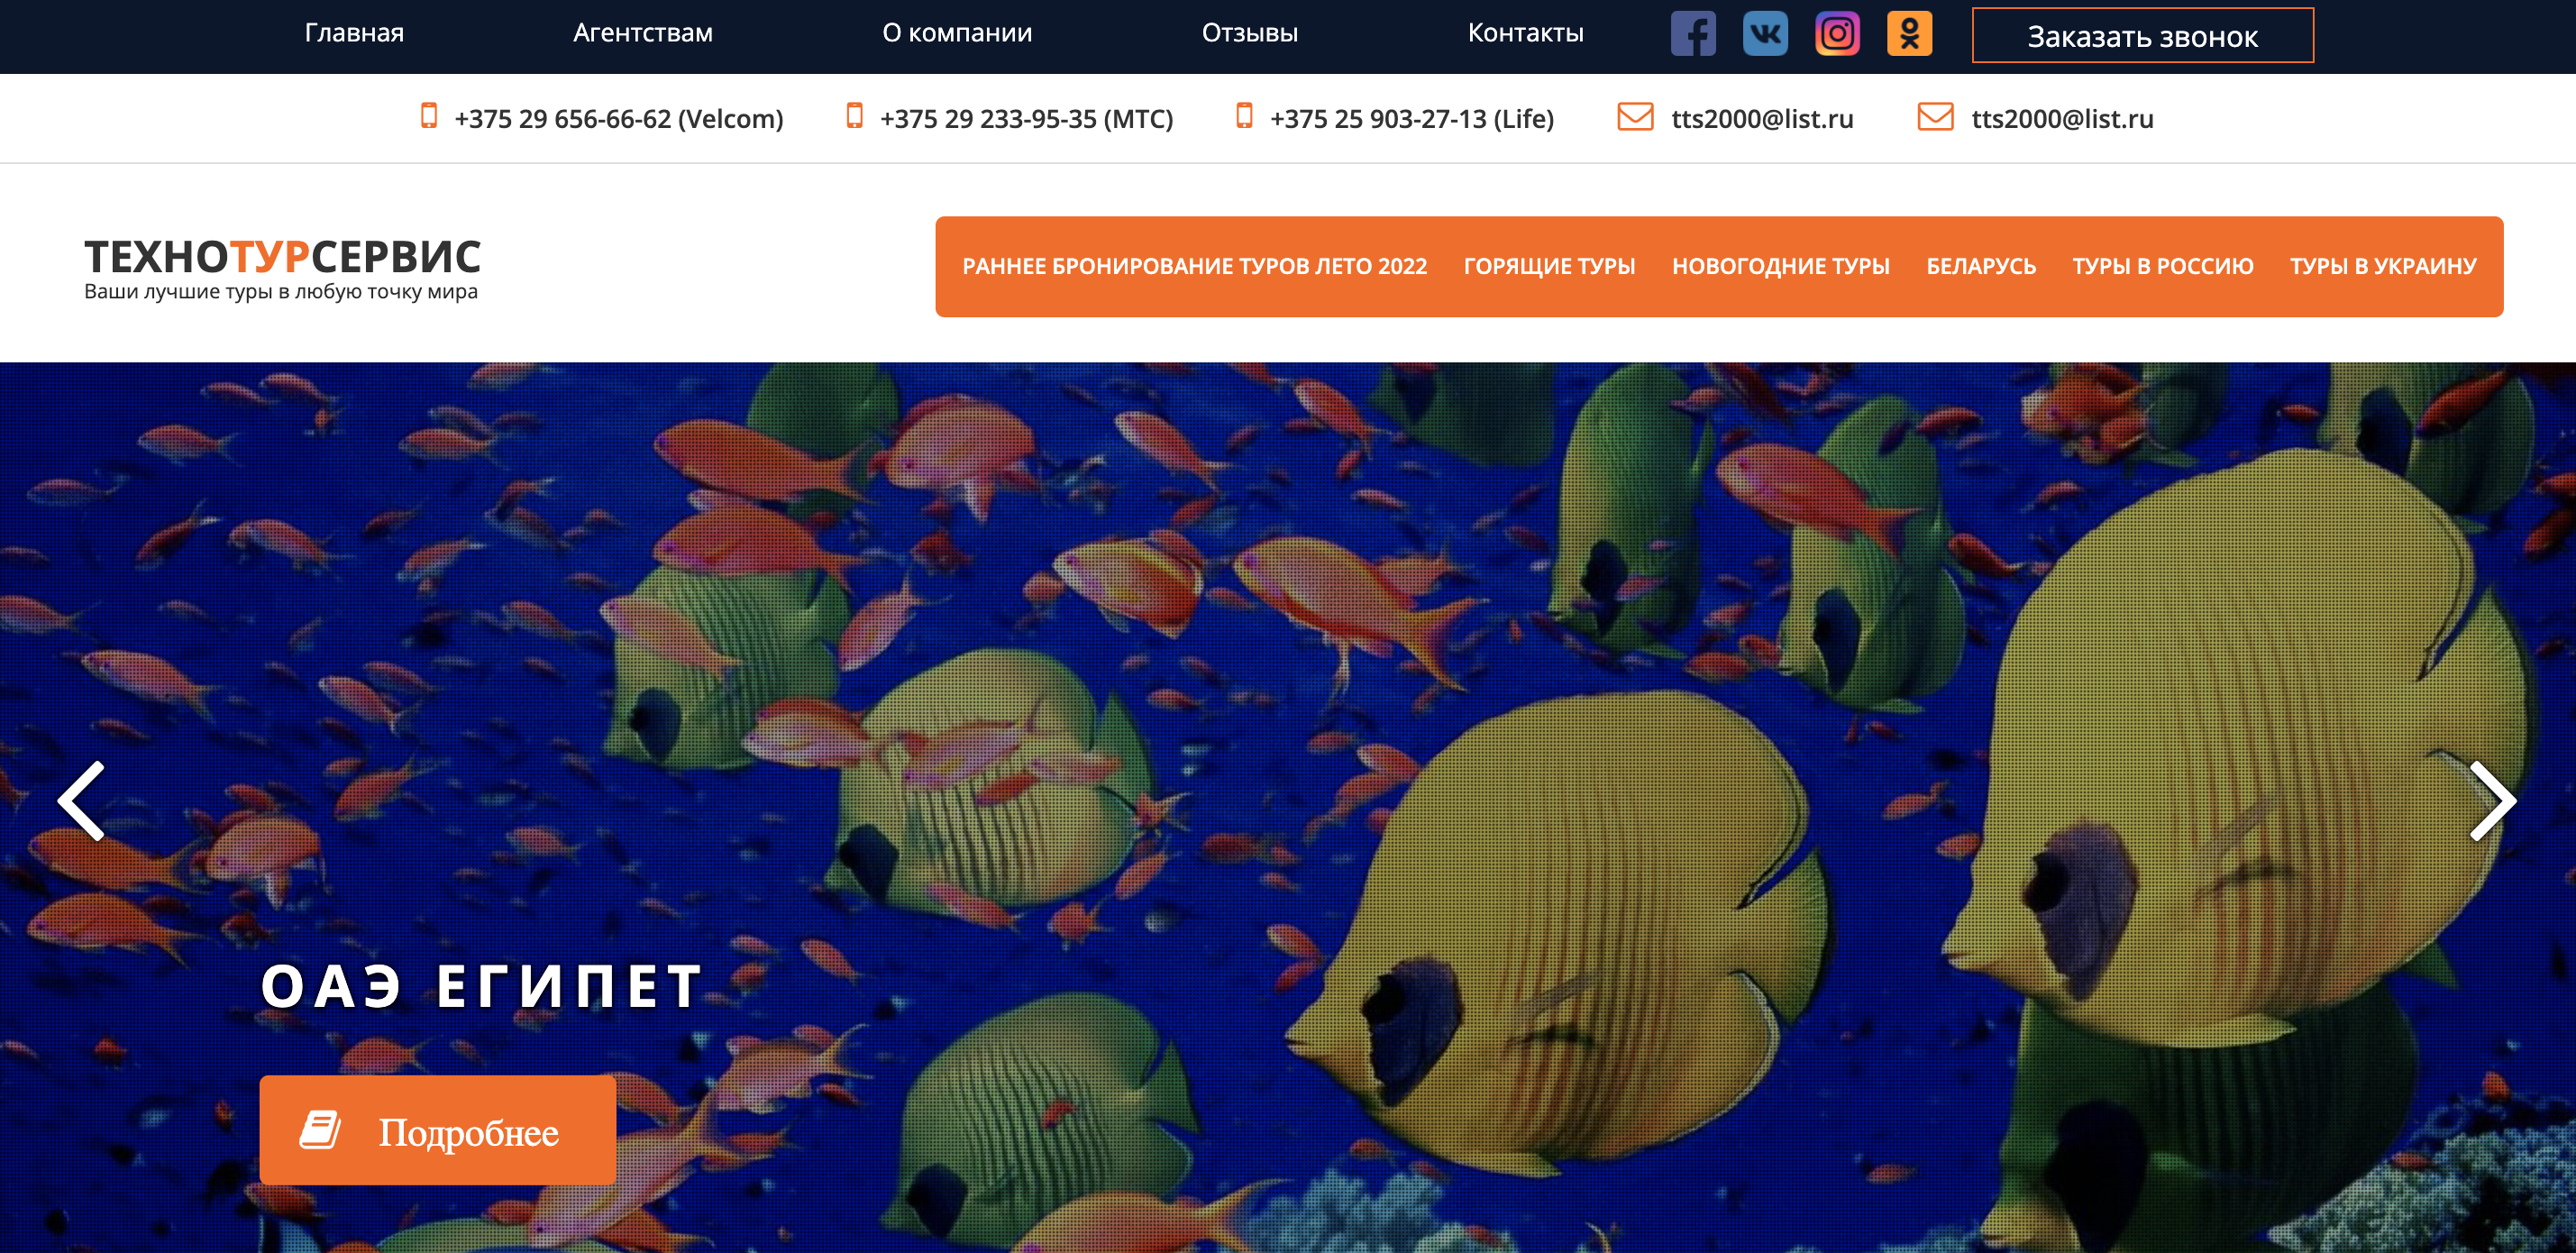Click the Заказать звонок button
This screenshot has height=1253, width=2576.
click(x=2142, y=36)
